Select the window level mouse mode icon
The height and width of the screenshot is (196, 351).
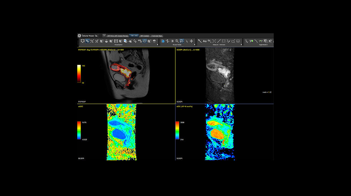point(172,41)
